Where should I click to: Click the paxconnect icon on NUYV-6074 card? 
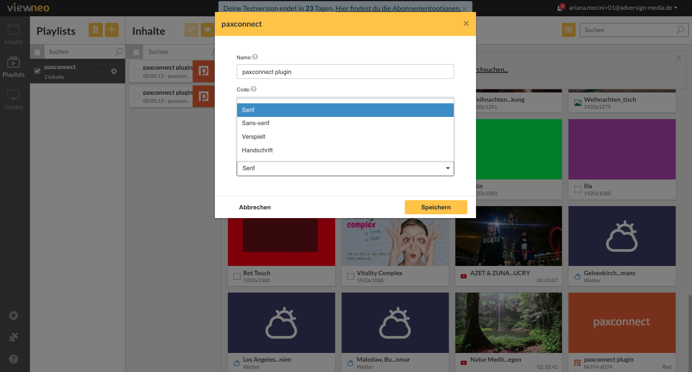(578, 363)
